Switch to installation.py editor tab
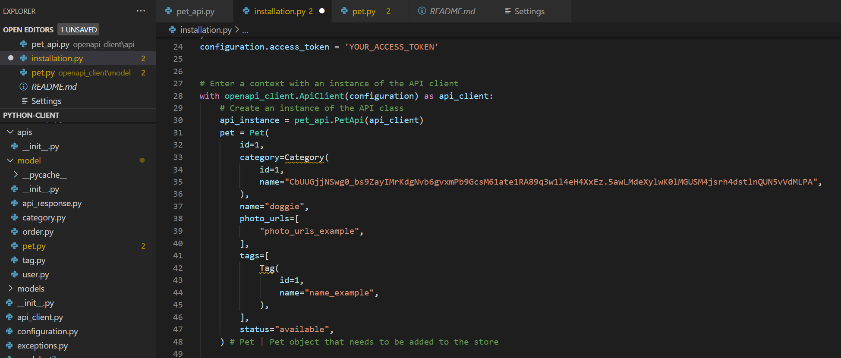The height and width of the screenshot is (358, 841). (283, 11)
